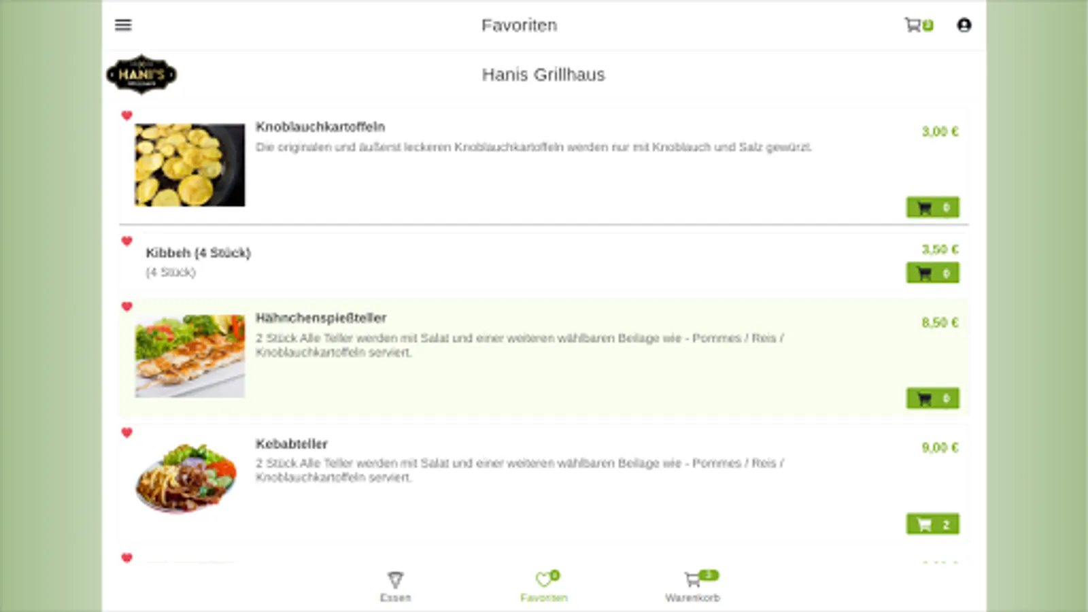Open the Kebabteller item title
Viewport: 1088px width, 612px height.
click(292, 444)
